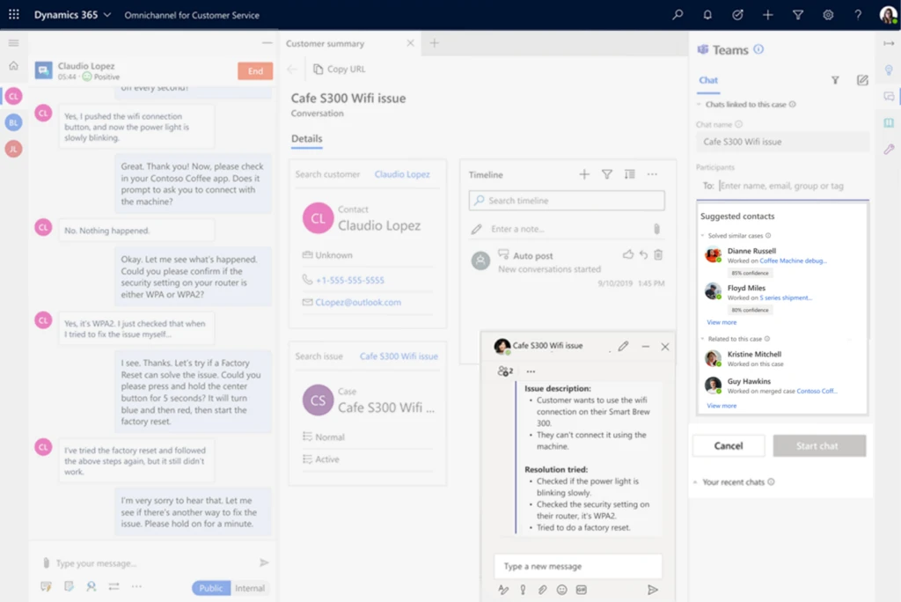Collapse the Related to this case section
This screenshot has width=901, height=602.
coord(701,338)
